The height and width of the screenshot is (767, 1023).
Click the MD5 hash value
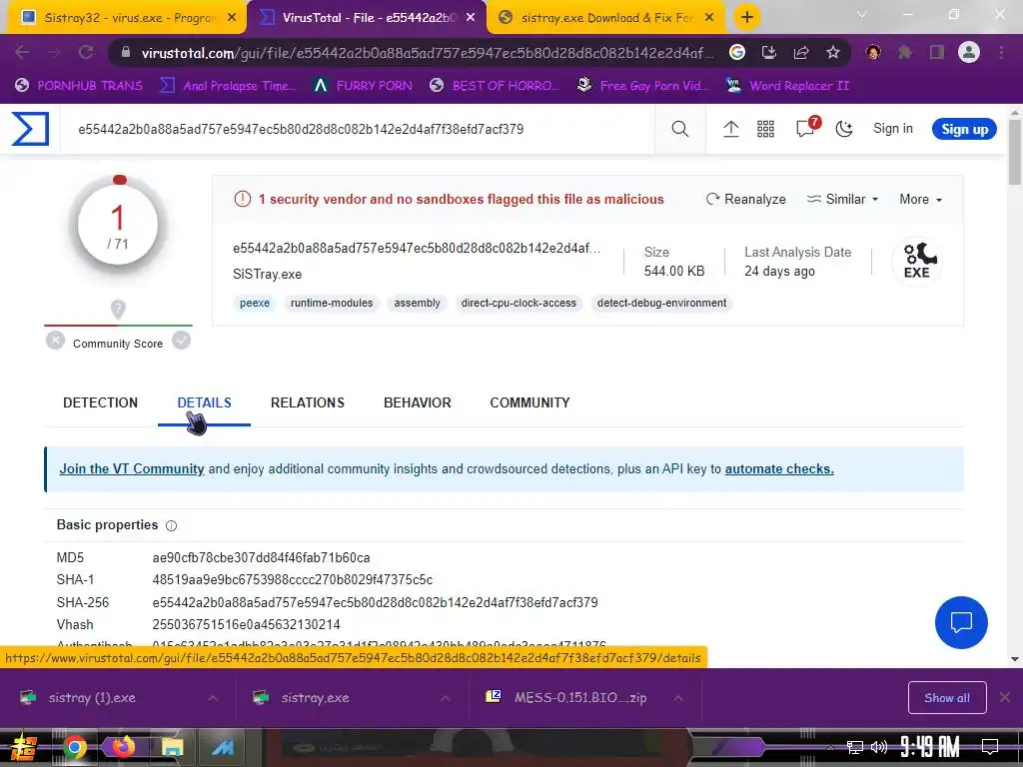pyautogui.click(x=261, y=557)
